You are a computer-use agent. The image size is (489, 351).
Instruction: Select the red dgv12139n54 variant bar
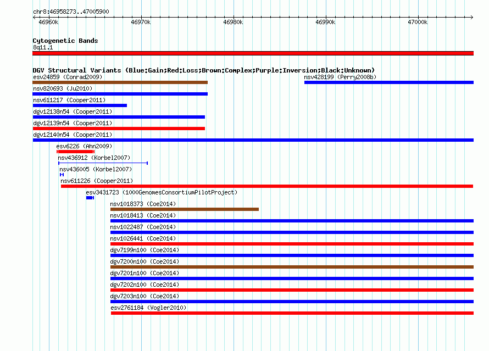[x=119, y=129]
